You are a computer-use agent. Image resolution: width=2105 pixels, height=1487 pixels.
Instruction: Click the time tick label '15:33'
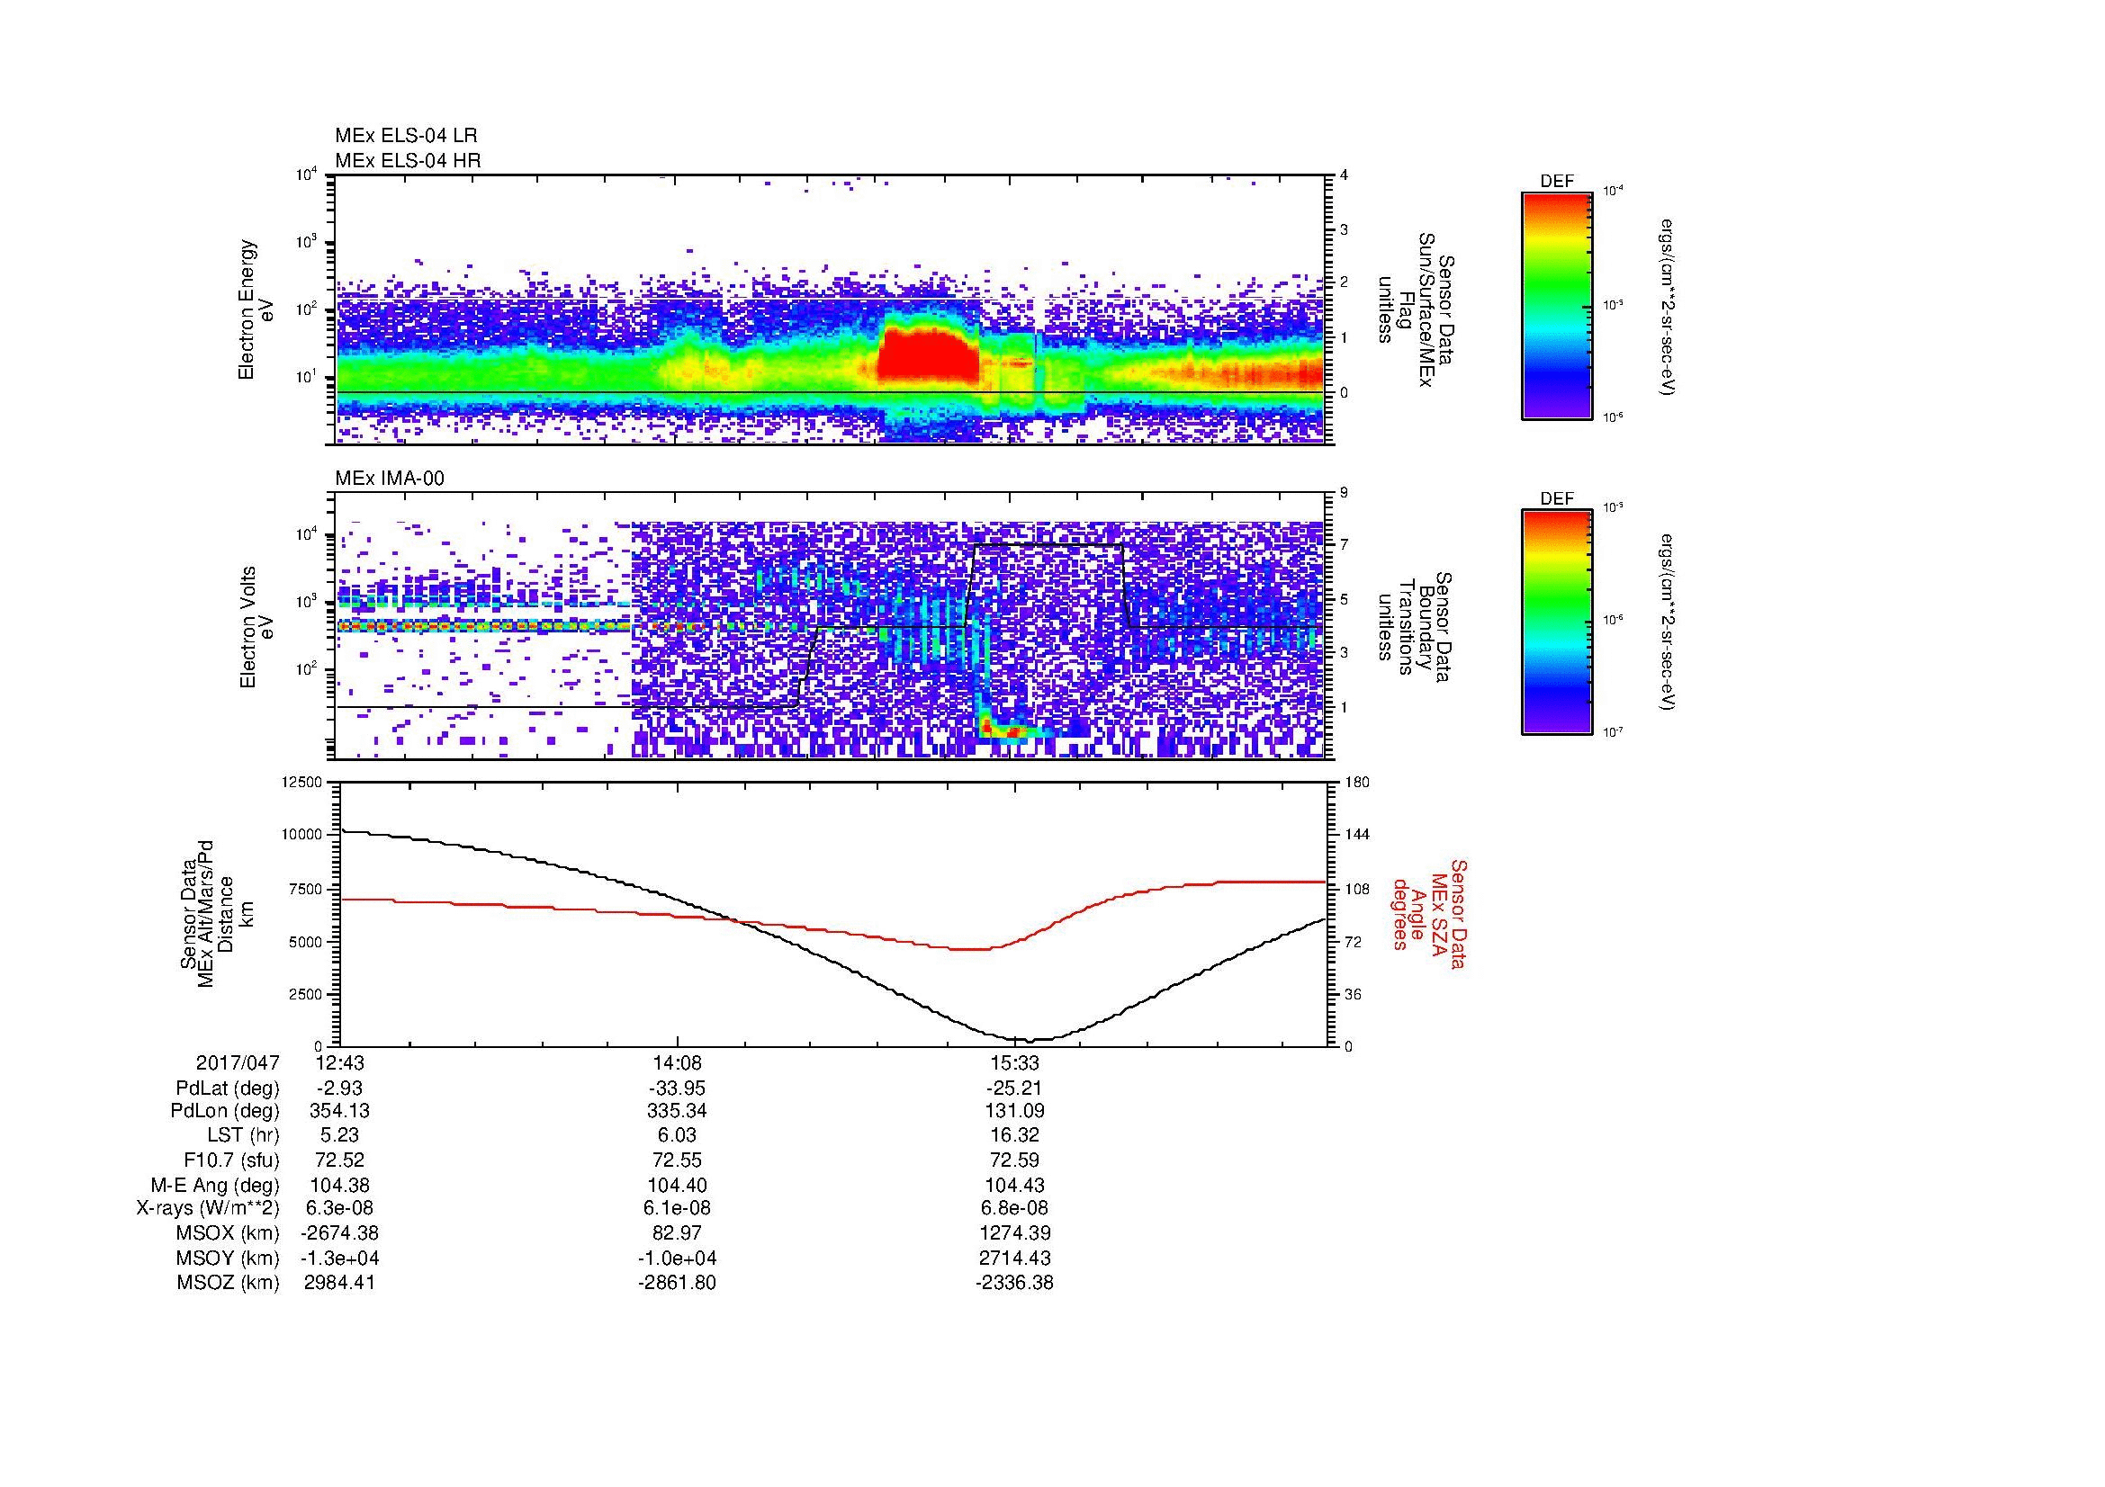point(1014,1062)
